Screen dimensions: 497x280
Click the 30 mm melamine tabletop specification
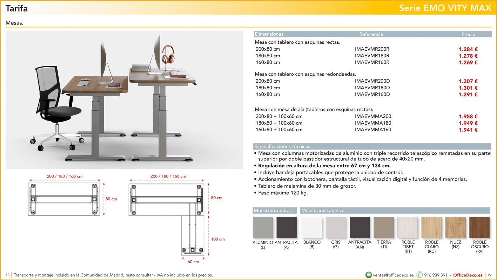pos(307,186)
